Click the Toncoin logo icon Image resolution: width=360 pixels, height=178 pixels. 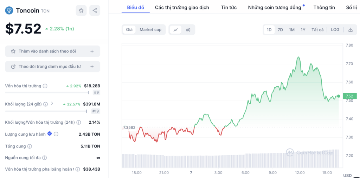pos(9,11)
